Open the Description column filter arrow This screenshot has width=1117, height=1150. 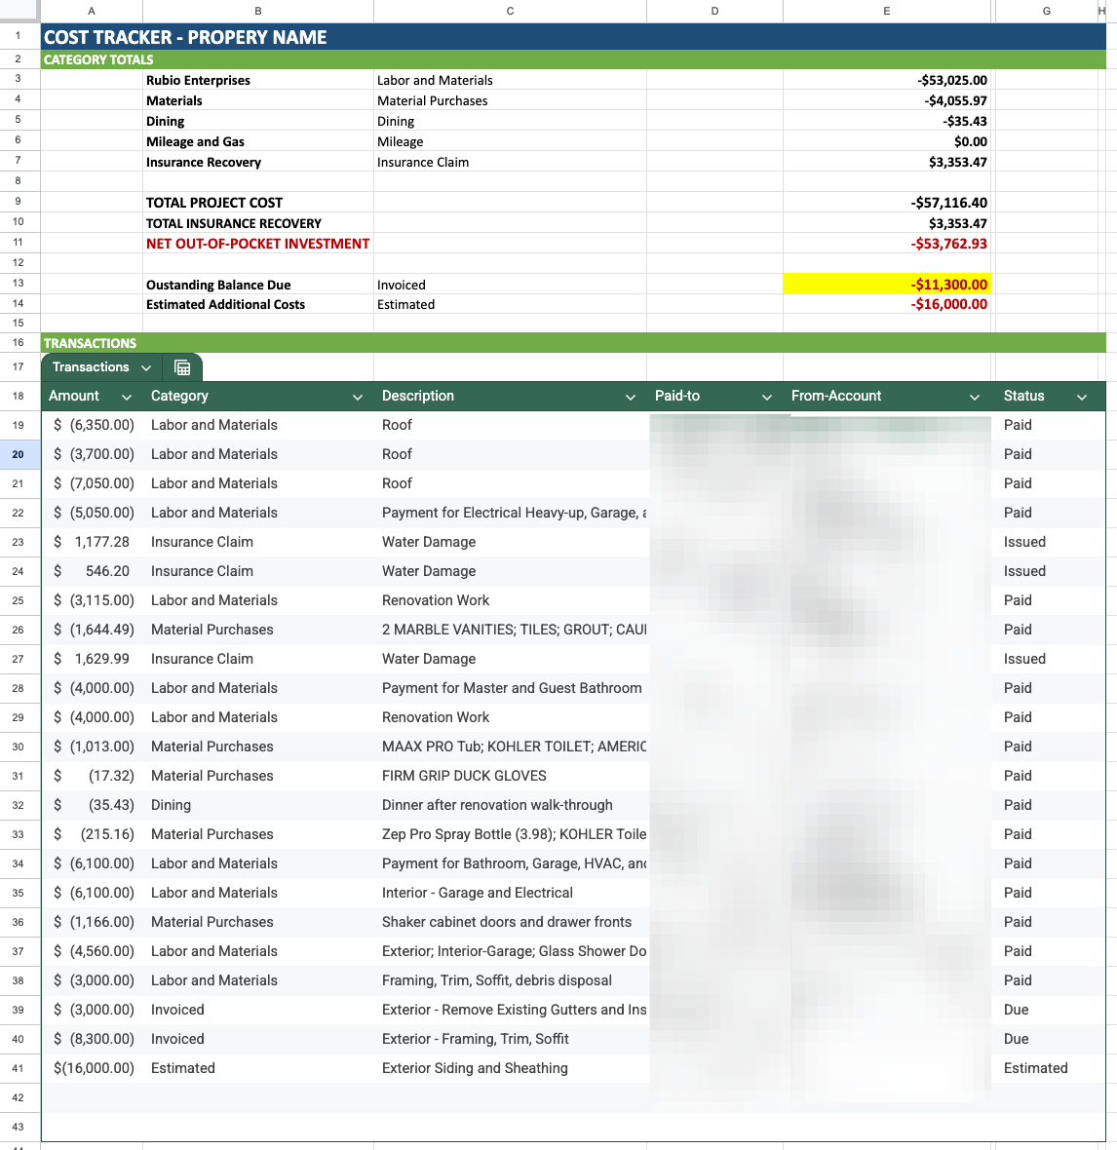pyautogui.click(x=630, y=397)
